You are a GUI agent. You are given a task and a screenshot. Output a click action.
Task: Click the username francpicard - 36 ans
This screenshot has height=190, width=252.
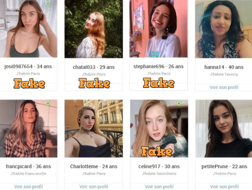coord(29,167)
